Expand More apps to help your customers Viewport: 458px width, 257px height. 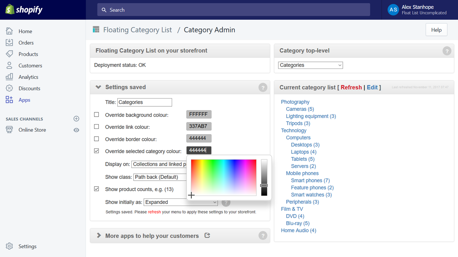click(x=98, y=236)
